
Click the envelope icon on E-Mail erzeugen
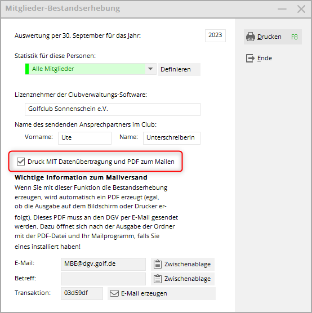tap(114, 293)
